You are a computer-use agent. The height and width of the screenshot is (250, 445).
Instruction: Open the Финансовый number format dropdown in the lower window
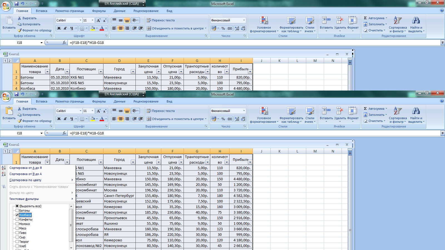pyautogui.click(x=244, y=111)
